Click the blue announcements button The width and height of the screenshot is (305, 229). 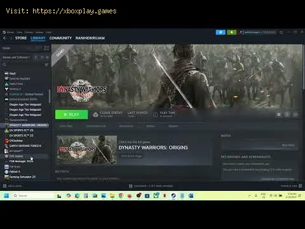220,32
